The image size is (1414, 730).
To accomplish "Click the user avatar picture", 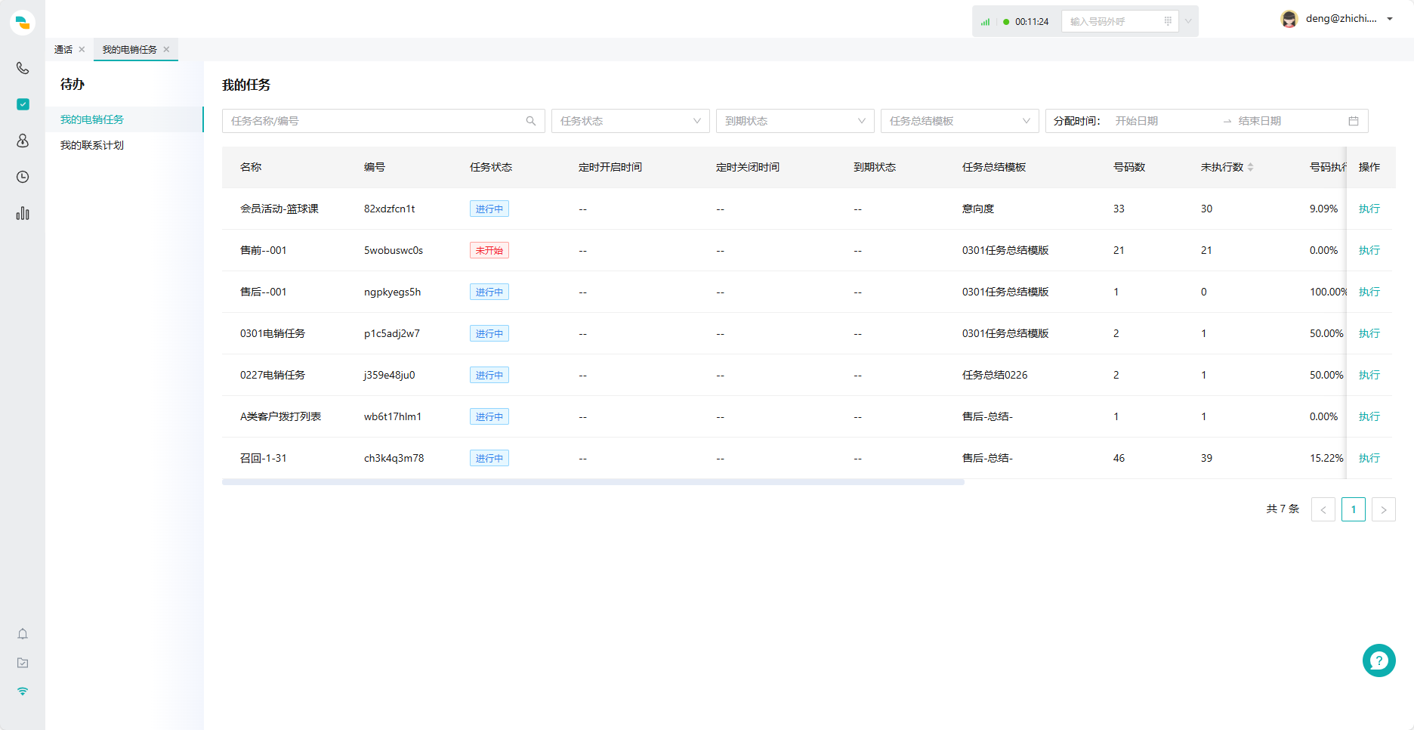I will click(1289, 19).
